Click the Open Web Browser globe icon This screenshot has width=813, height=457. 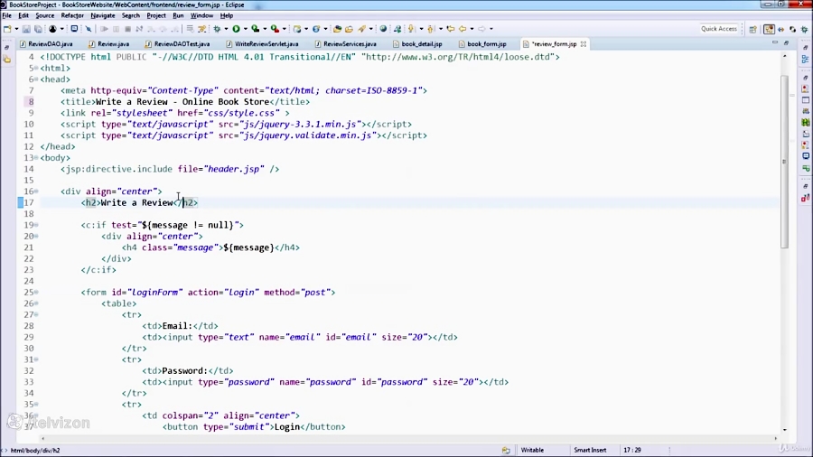tap(383, 29)
